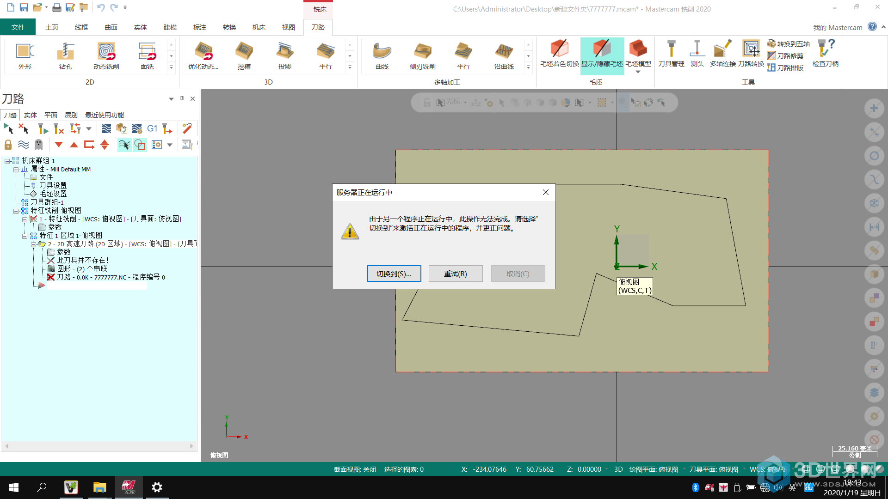Viewport: 888px width, 499px height.
Task: Open 多轴连接 multiaxis link
Action: point(722,55)
